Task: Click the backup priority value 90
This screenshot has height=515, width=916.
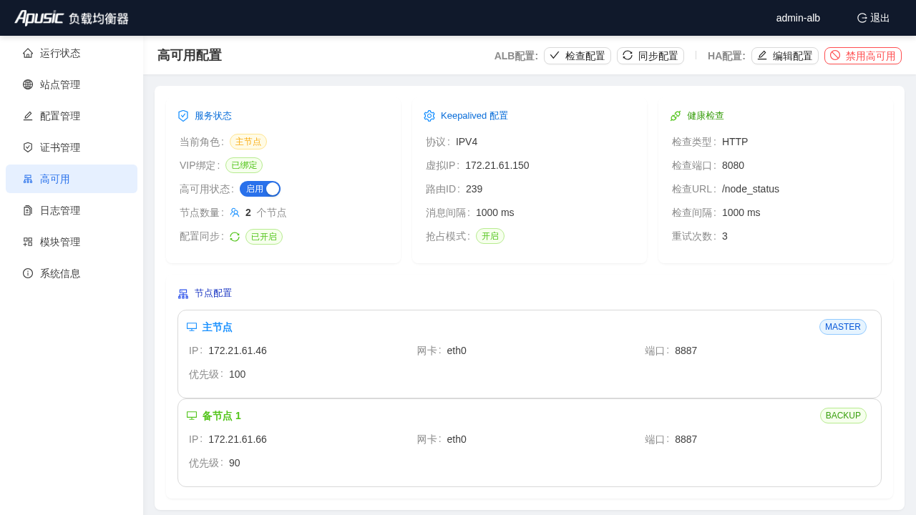Action: tap(235, 463)
